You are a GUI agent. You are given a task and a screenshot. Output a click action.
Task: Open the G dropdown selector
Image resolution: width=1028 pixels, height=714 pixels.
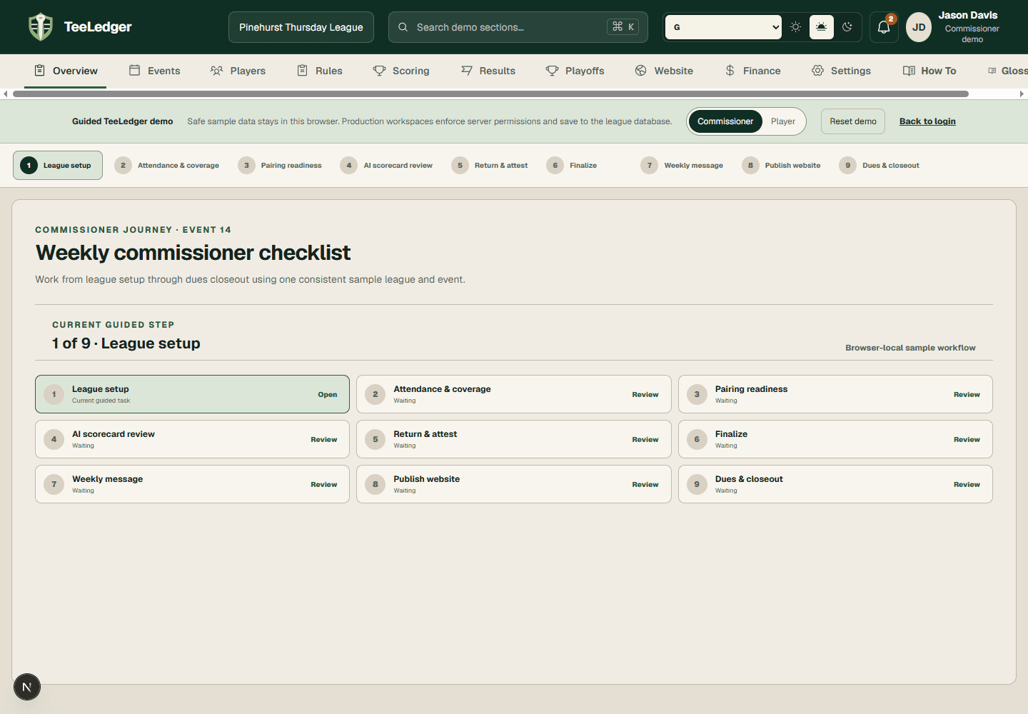click(x=724, y=27)
